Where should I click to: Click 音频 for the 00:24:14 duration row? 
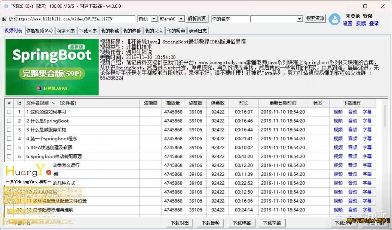[x=353, y=210]
